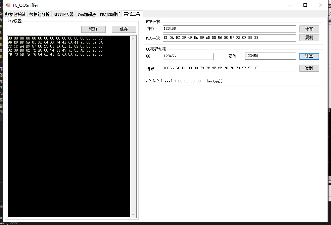Click the TC_QQSniffer app icon in title bar
The image size is (331, 225).
click(x=8, y=5)
